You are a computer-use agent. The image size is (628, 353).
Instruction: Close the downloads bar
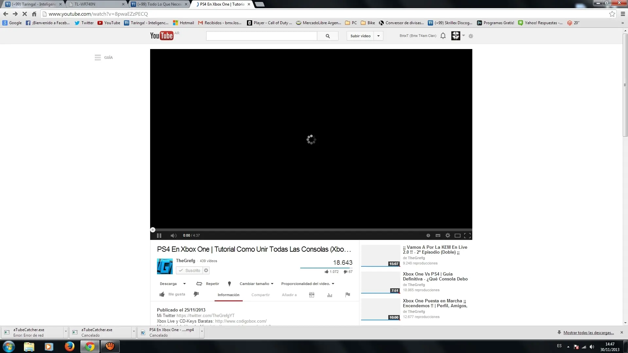(622, 332)
